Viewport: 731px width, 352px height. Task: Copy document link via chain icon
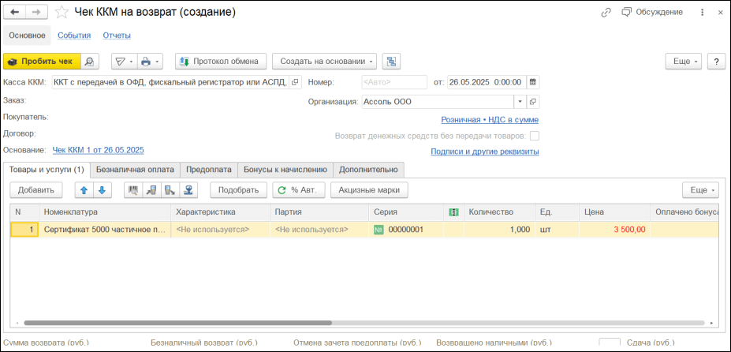[606, 13]
